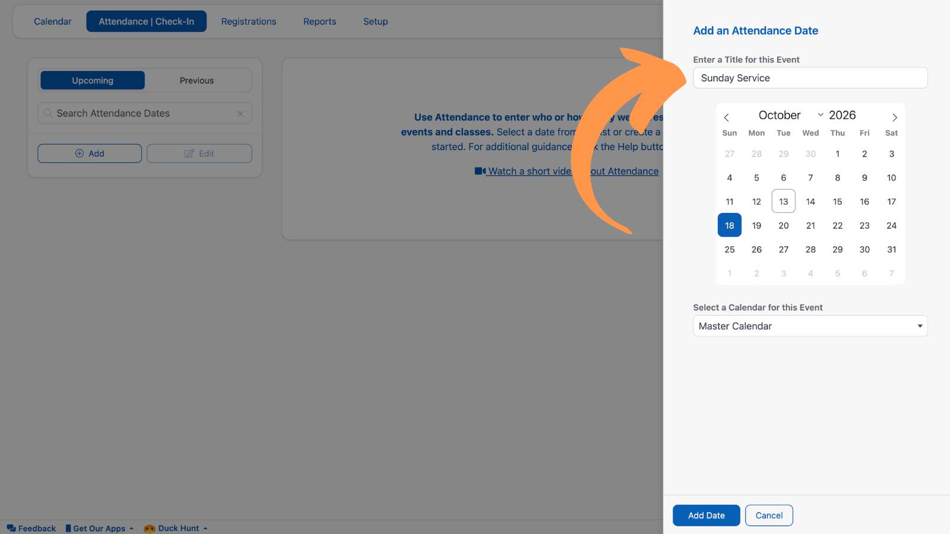Image resolution: width=950 pixels, height=534 pixels.
Task: Click the Add Date button
Action: pyautogui.click(x=706, y=516)
